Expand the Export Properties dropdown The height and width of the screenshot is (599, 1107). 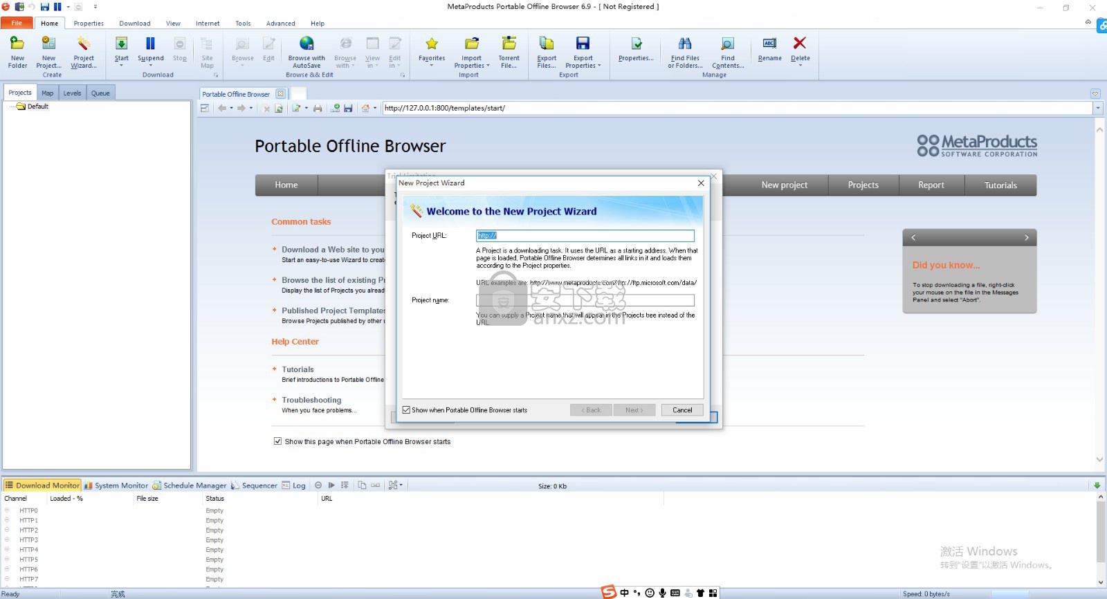pyautogui.click(x=599, y=66)
